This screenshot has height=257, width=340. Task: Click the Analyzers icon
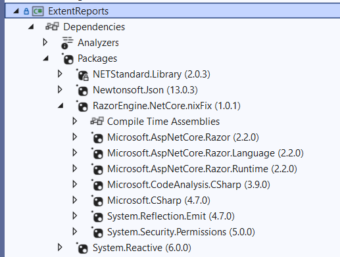pos(66,43)
